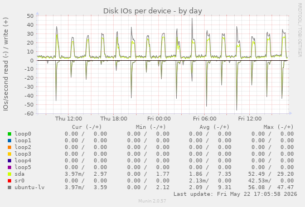Click the sda min write value 1.77
The width and height of the screenshot is (305, 207).
pyautogui.click(x=163, y=174)
